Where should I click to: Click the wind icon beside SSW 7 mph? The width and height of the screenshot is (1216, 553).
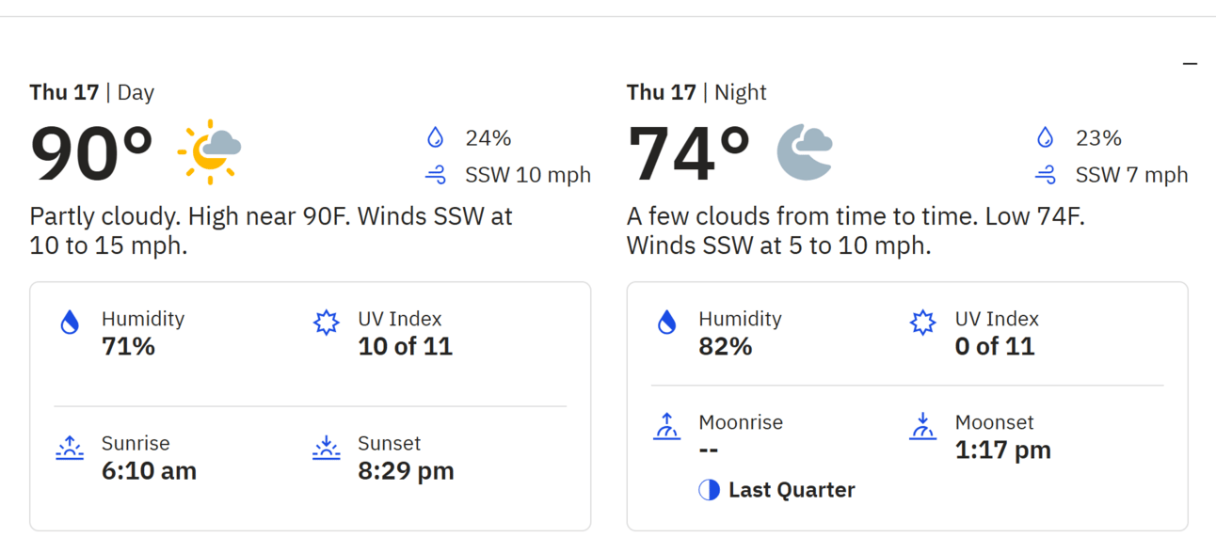point(1045,175)
